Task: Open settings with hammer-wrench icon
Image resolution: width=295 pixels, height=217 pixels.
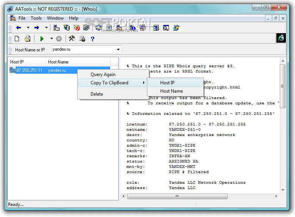Action: click(x=72, y=39)
